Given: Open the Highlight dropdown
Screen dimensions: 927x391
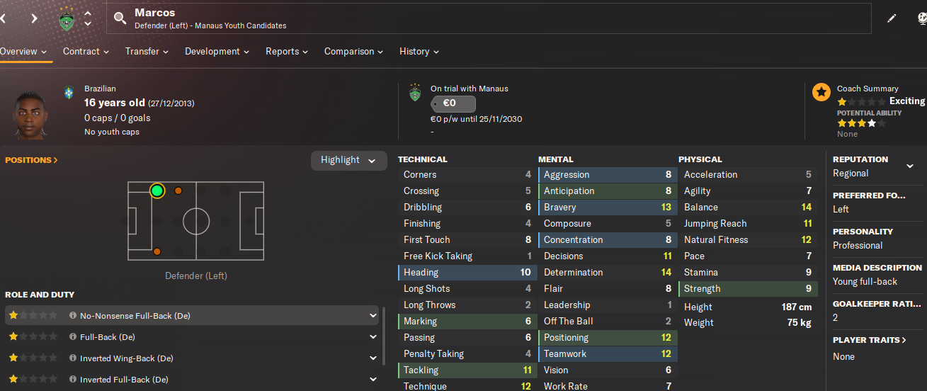Looking at the screenshot, I should 349,160.
